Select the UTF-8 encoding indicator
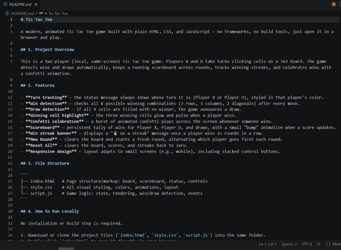 tap(307, 244)
